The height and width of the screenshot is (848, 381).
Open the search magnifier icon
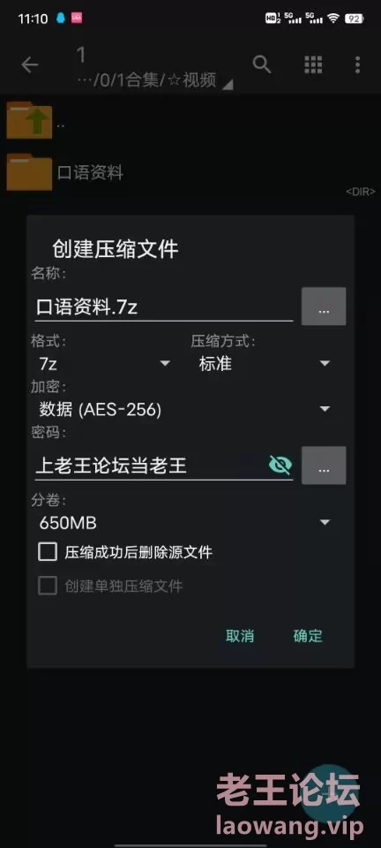coord(262,64)
